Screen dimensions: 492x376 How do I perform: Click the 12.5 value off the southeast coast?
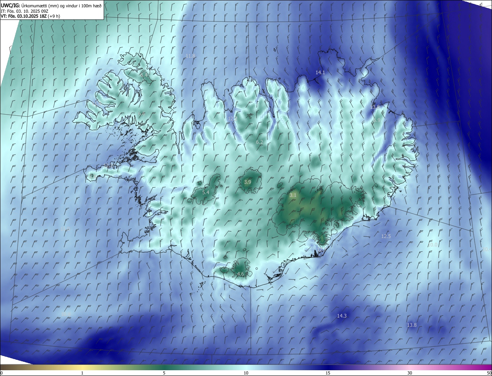click(386, 236)
